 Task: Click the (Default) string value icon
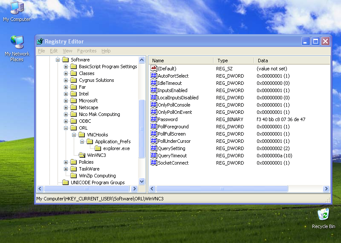(154, 68)
